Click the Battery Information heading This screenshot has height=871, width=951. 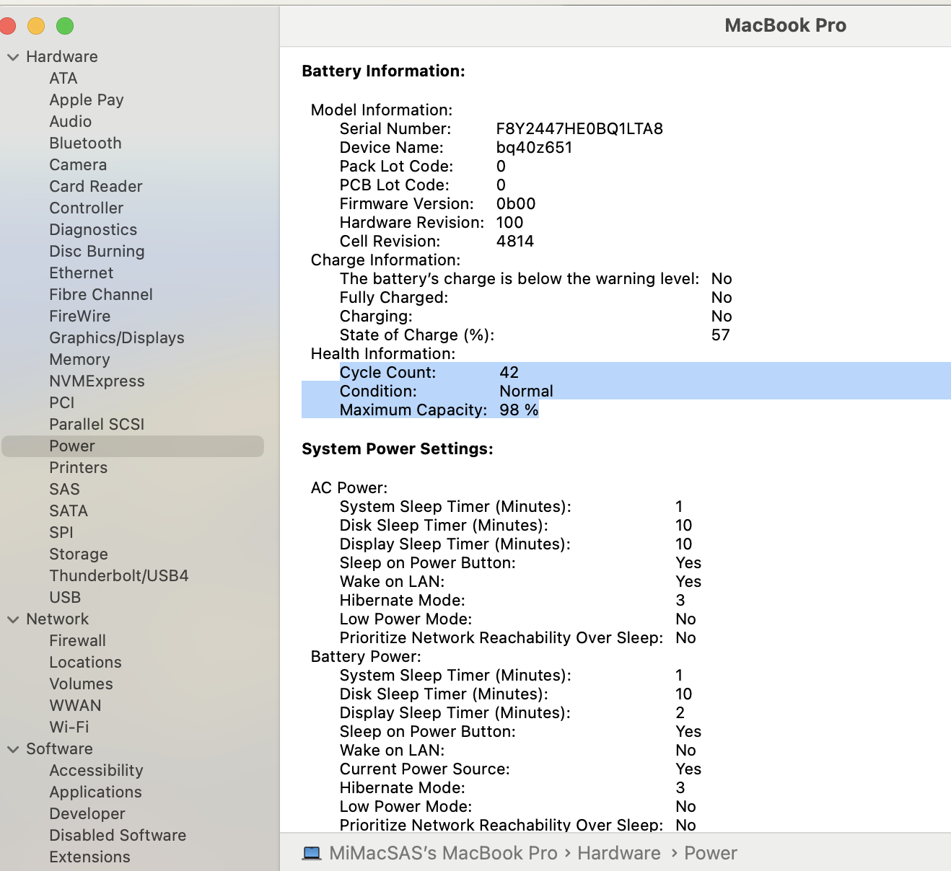point(383,71)
